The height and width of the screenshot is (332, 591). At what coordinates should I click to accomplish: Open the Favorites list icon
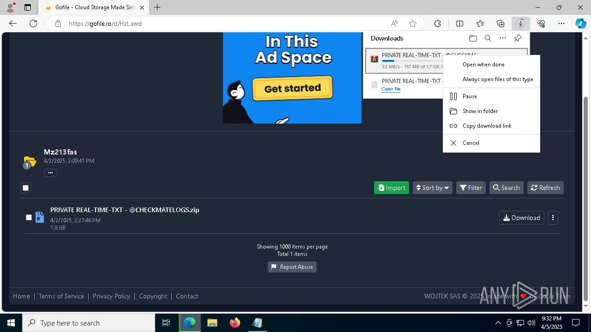480,24
